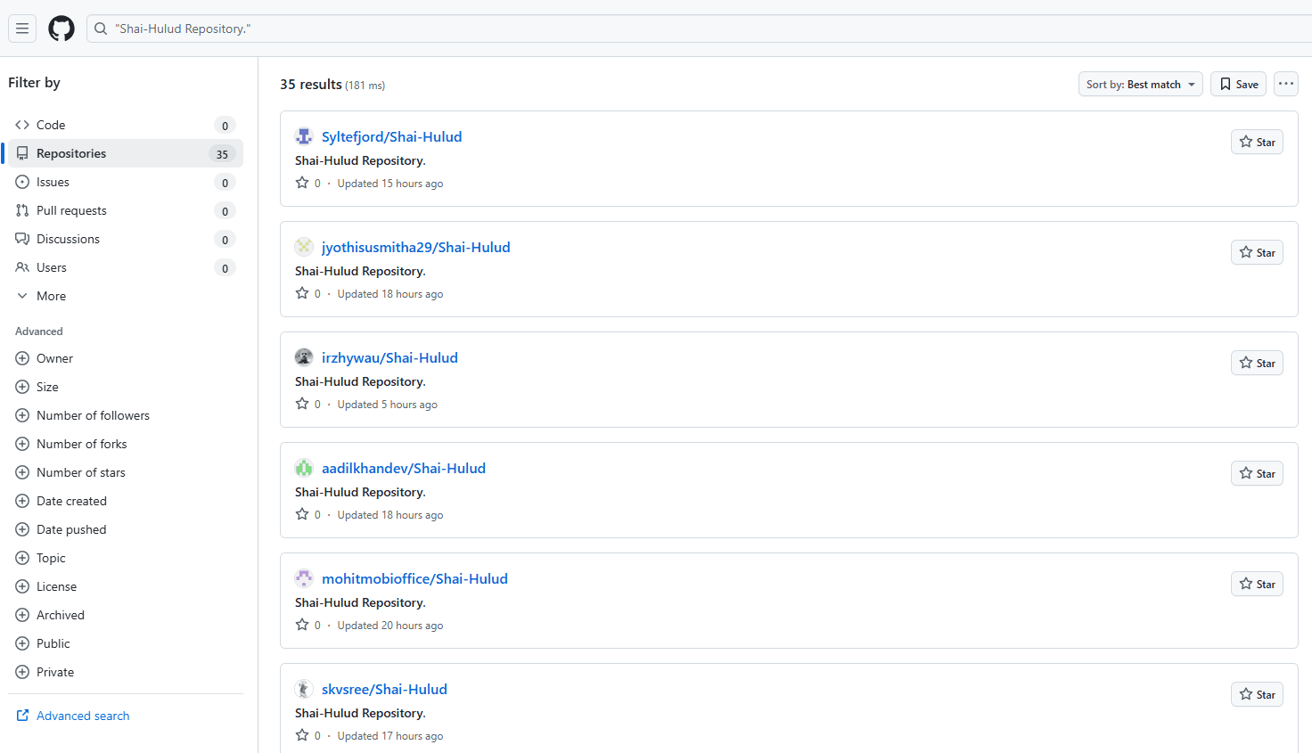Open the three-dot more options button
Screen dimensions: 1312x753
[x=1285, y=84]
